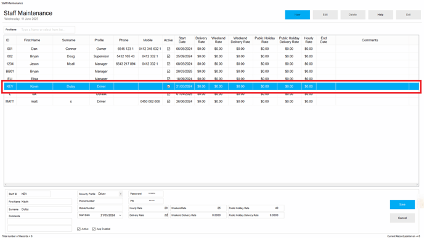This screenshot has width=424, height=238.
Task: Click the WeekendRate field showing 25
Action: coord(198,208)
